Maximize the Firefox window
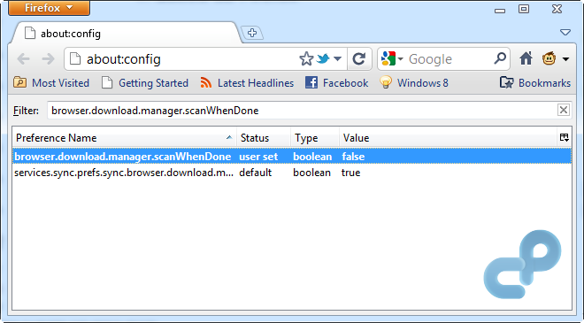Image resolution: width=584 pixels, height=323 pixels. click(524, 9)
